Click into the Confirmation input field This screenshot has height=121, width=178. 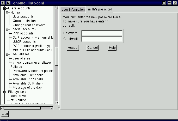click(x=102, y=39)
